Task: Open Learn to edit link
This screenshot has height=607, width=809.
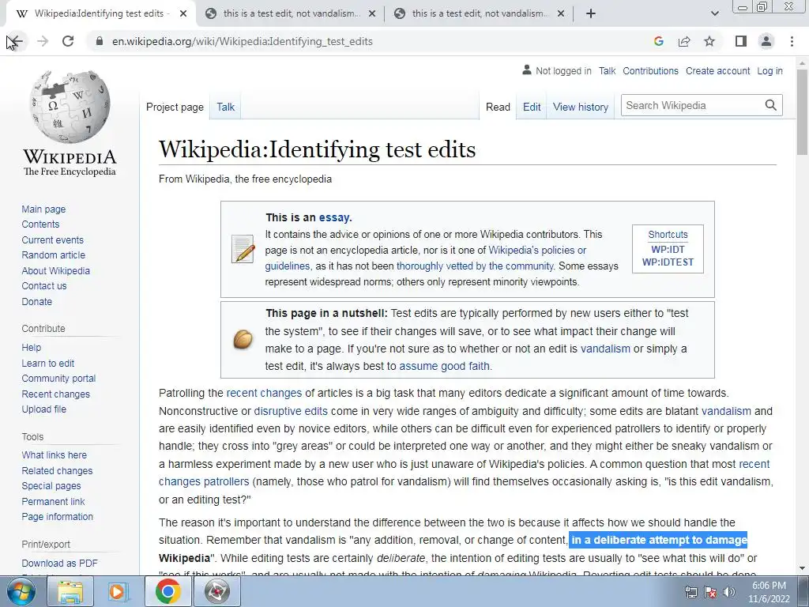Action: point(47,364)
